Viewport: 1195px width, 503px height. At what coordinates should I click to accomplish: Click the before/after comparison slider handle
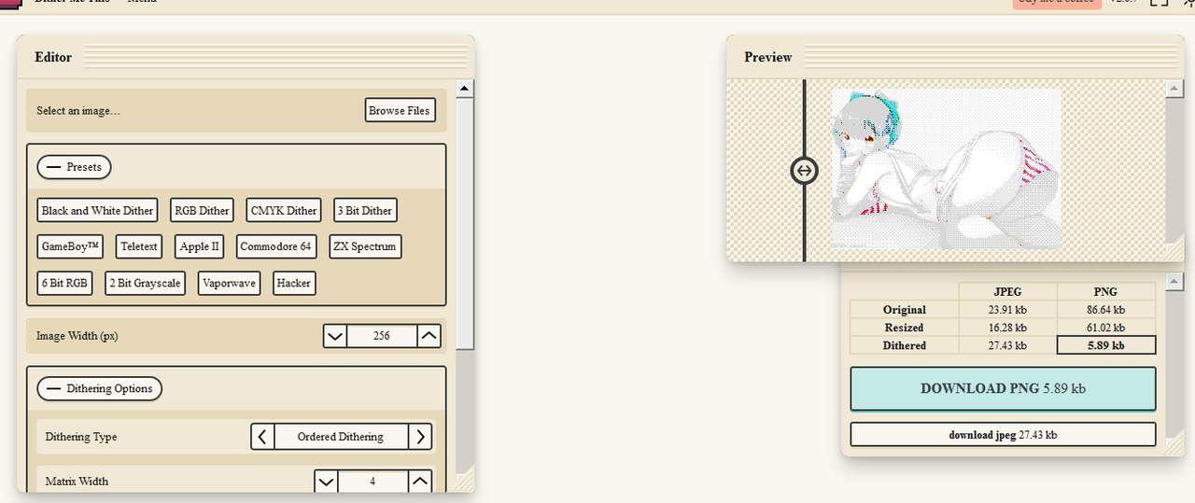tap(804, 171)
